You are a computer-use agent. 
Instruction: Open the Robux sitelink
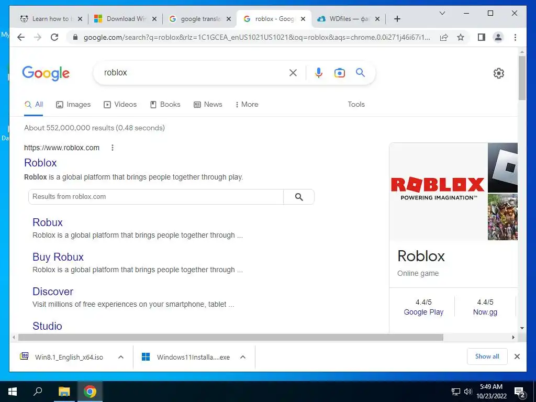(48, 222)
